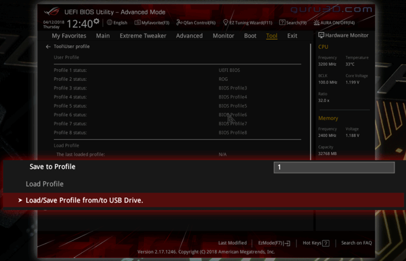
Task: Click the Hot Keys question mark icon
Action: tap(326, 243)
